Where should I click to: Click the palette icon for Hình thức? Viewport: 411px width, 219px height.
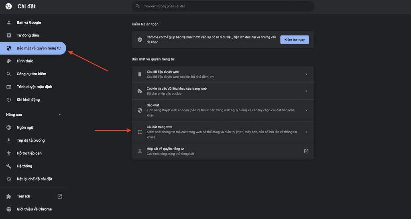[x=9, y=61]
